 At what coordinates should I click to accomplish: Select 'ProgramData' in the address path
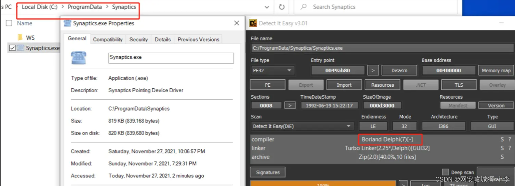tap(85, 7)
